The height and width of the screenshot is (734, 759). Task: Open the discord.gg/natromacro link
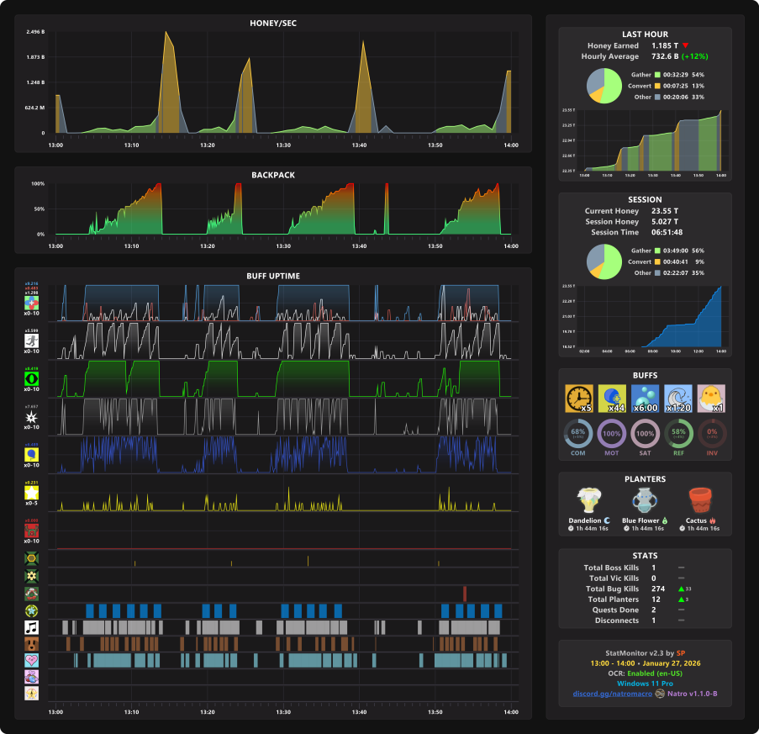(x=613, y=694)
